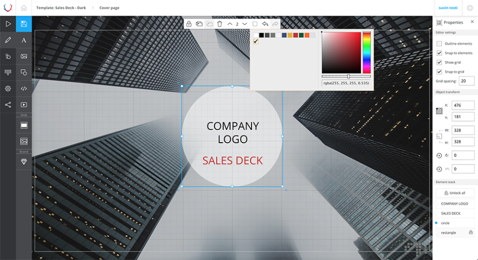Click the suvin testi user name
The width and height of the screenshot is (478, 260).
click(448, 8)
